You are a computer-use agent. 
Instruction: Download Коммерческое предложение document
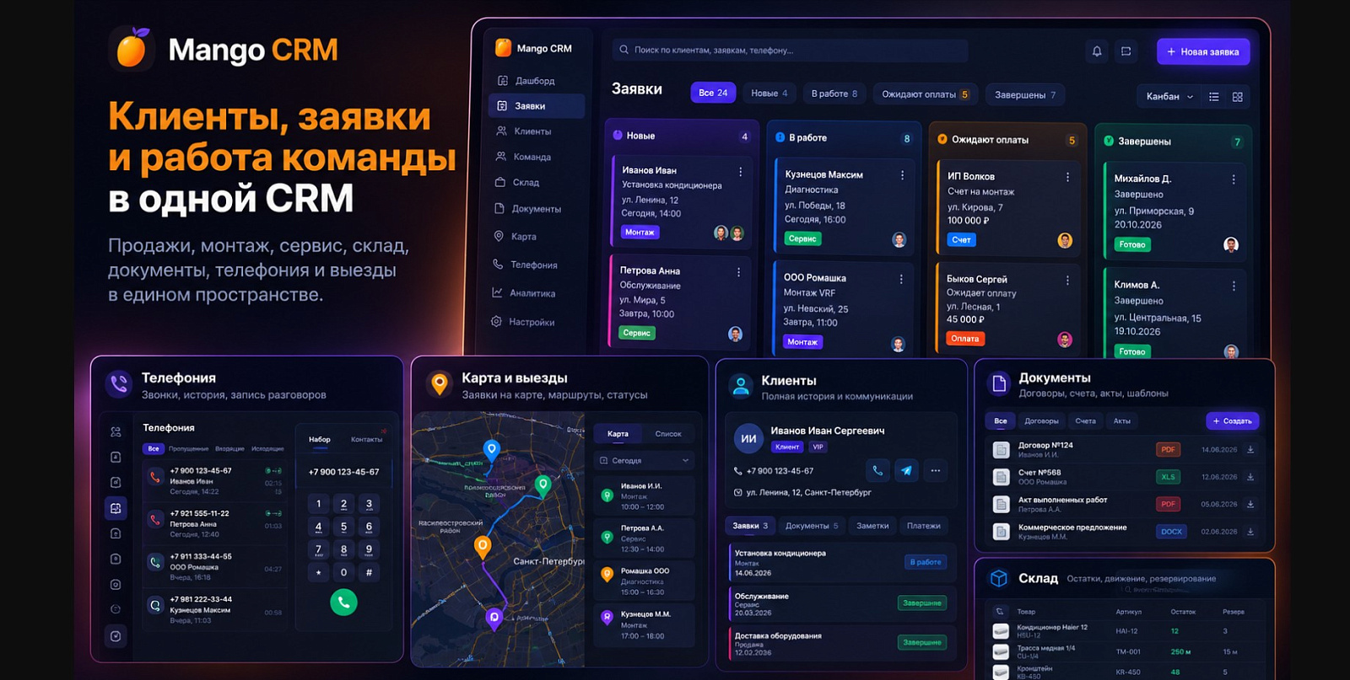click(x=1250, y=532)
